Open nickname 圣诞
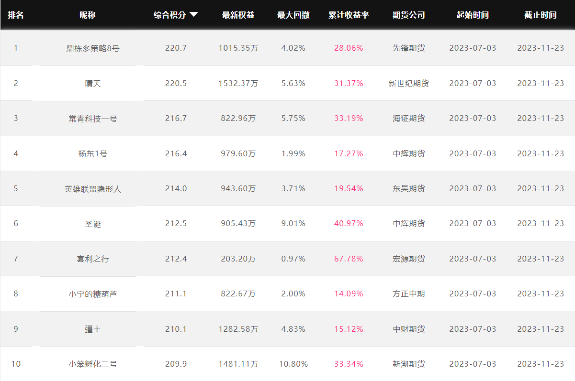The image size is (575, 381). pyautogui.click(x=93, y=224)
